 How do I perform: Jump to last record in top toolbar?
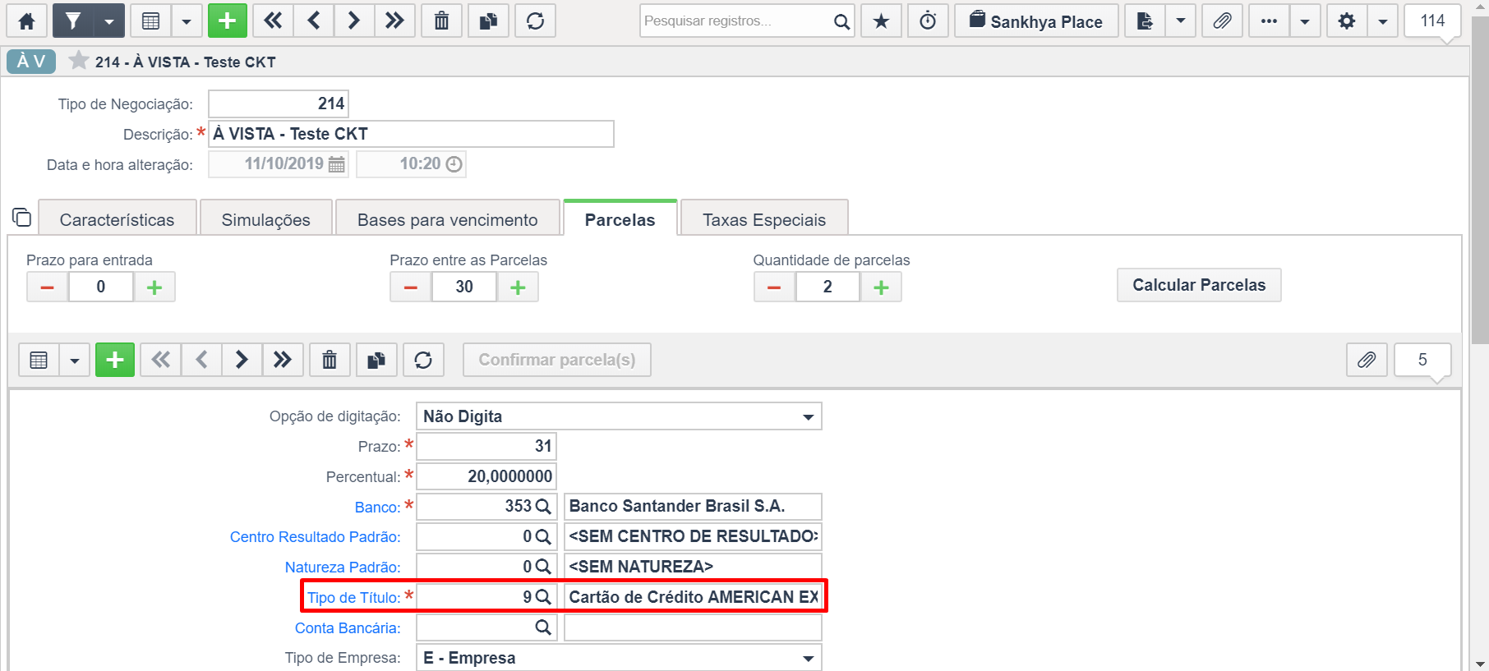coord(394,21)
